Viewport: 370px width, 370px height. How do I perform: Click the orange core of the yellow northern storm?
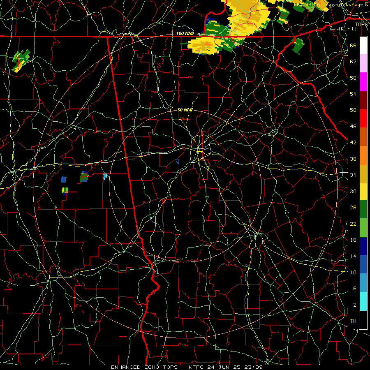pyautogui.click(x=208, y=44)
